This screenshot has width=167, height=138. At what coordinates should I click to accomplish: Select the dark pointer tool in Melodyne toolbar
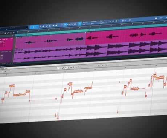(x=66, y=68)
